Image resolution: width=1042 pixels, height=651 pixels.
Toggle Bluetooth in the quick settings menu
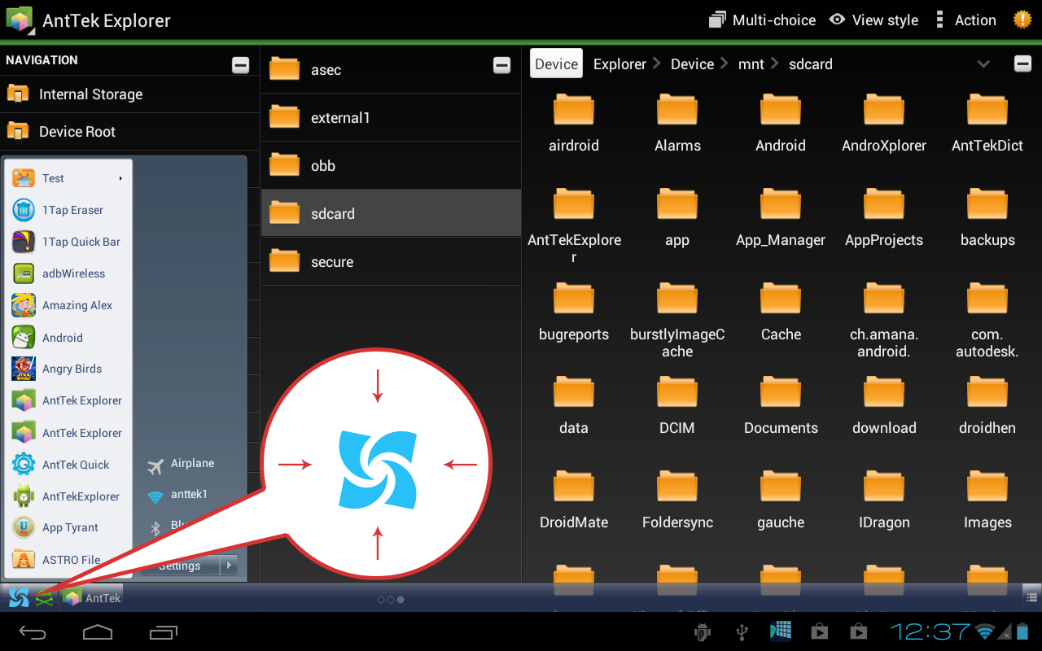pyautogui.click(x=182, y=525)
